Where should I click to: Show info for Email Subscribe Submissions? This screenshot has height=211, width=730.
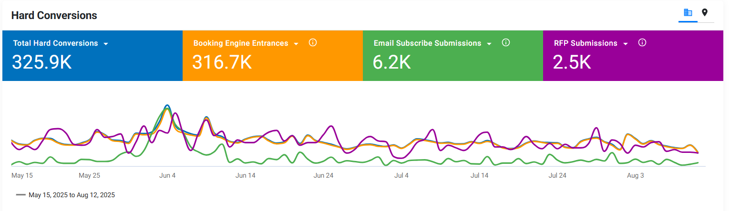tap(506, 42)
